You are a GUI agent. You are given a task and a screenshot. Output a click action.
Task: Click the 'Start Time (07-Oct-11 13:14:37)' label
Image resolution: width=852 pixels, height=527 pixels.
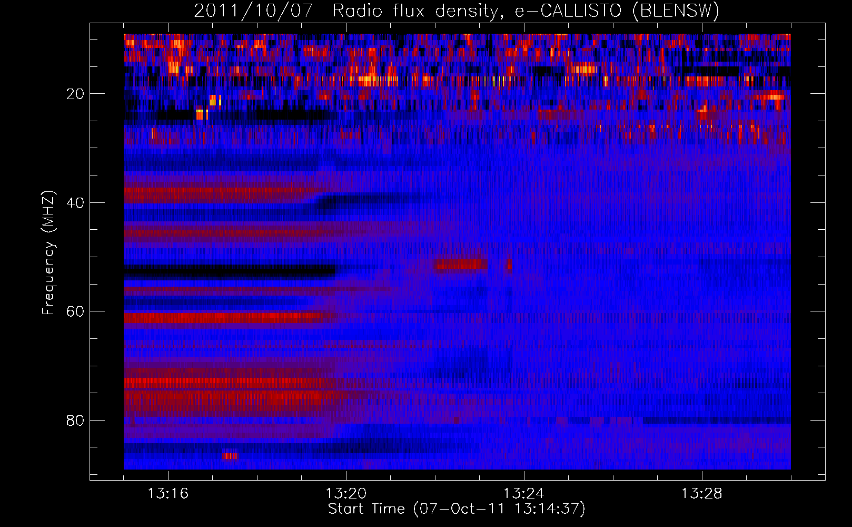click(457, 509)
